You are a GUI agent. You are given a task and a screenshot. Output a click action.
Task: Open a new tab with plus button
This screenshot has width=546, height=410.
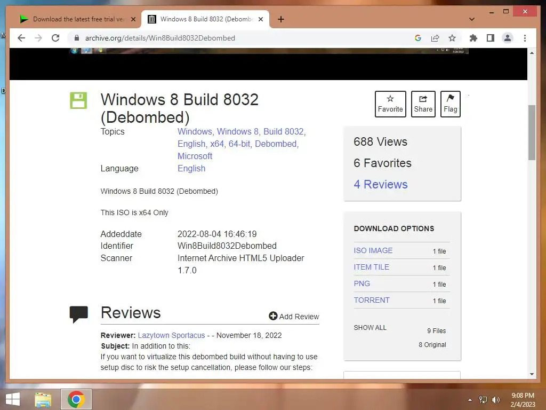(281, 19)
